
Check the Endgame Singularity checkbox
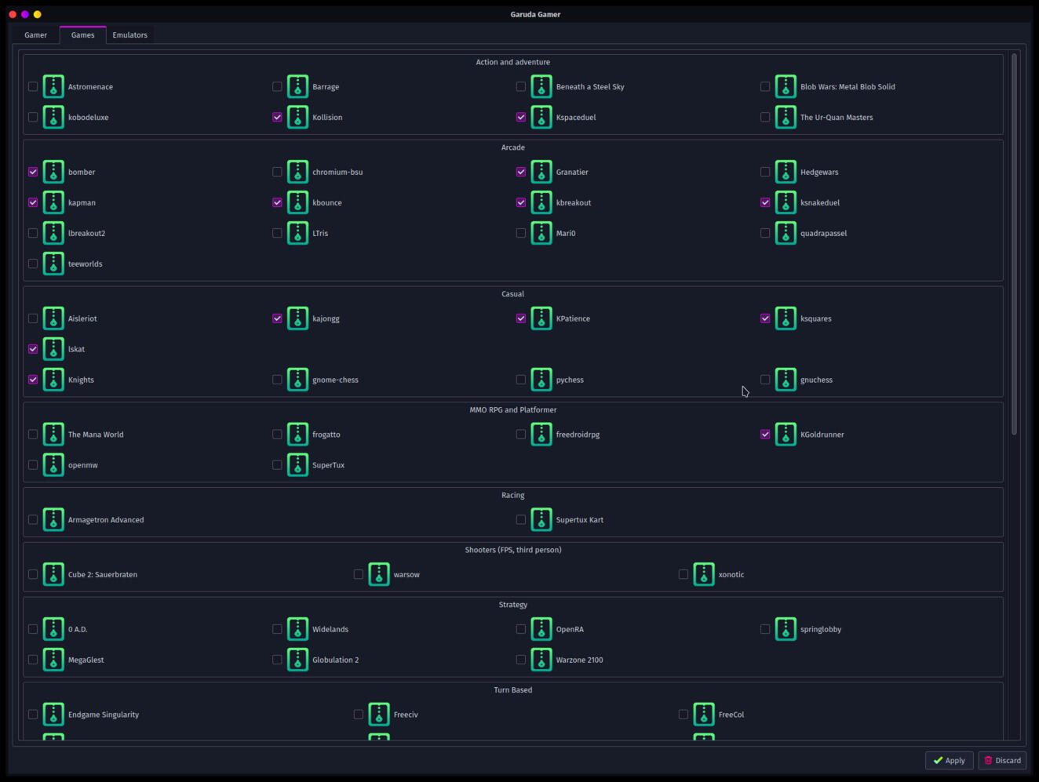(x=33, y=715)
